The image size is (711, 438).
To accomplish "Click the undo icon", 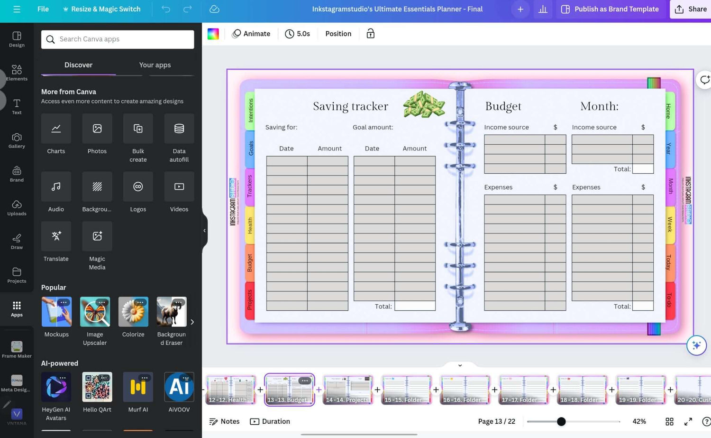I will click(x=165, y=9).
